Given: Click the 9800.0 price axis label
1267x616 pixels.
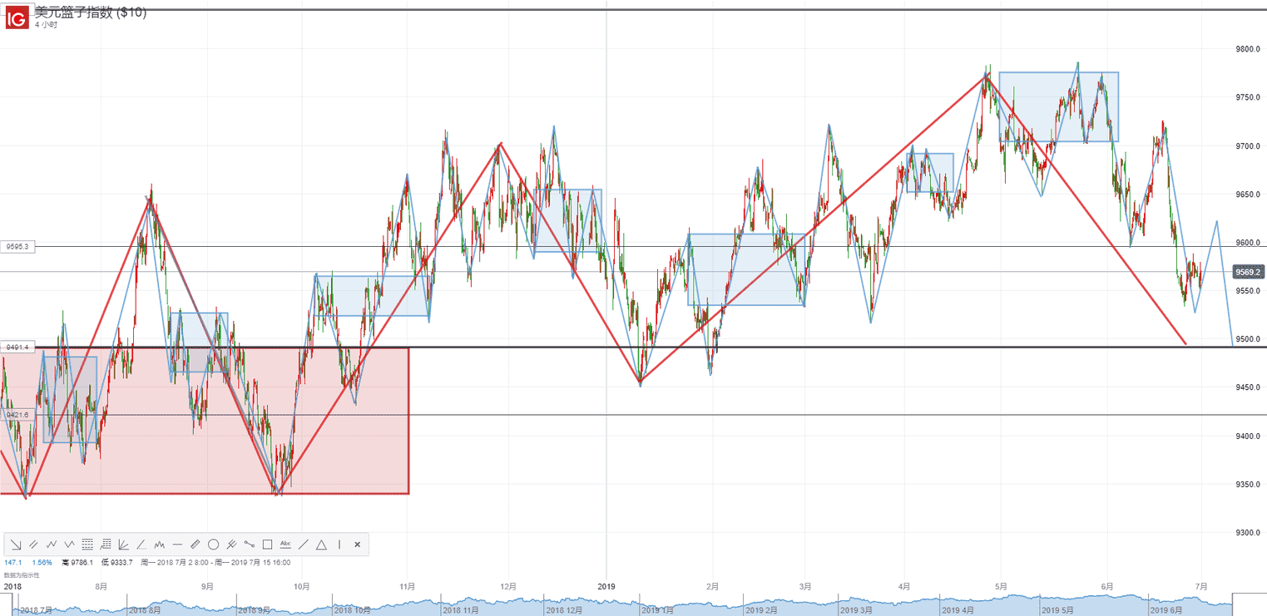Looking at the screenshot, I should coord(1248,50).
